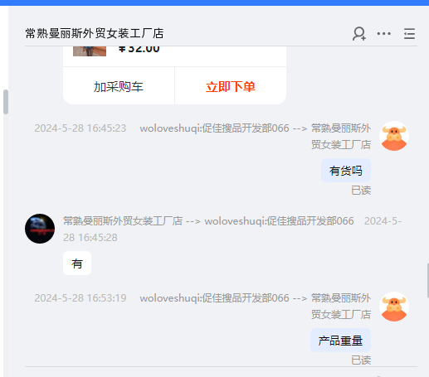Click the seller's dark round avatar

click(40, 229)
